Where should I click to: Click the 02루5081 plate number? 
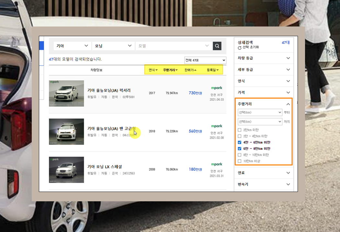point(129,97)
